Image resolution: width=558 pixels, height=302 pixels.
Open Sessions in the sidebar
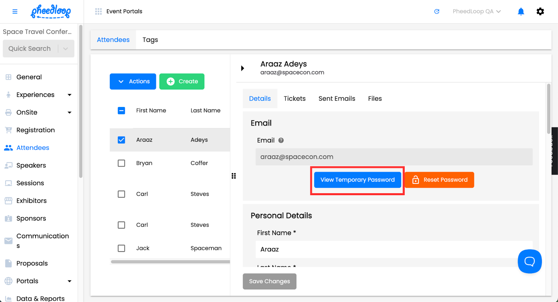point(30,183)
